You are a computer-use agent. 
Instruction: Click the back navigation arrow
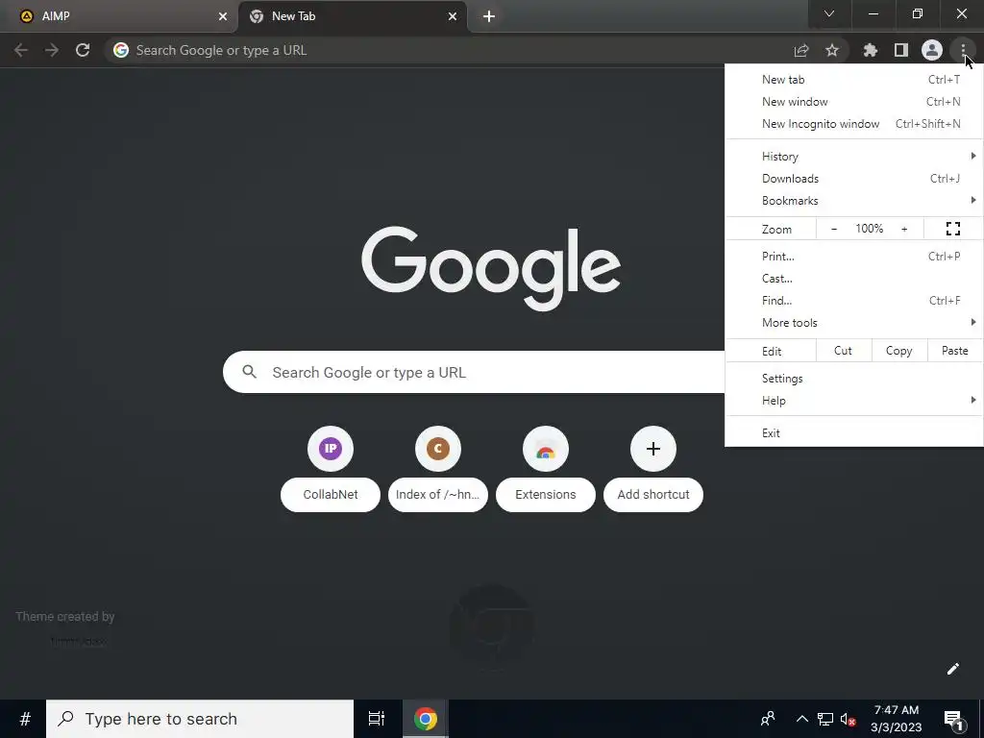[x=21, y=50]
